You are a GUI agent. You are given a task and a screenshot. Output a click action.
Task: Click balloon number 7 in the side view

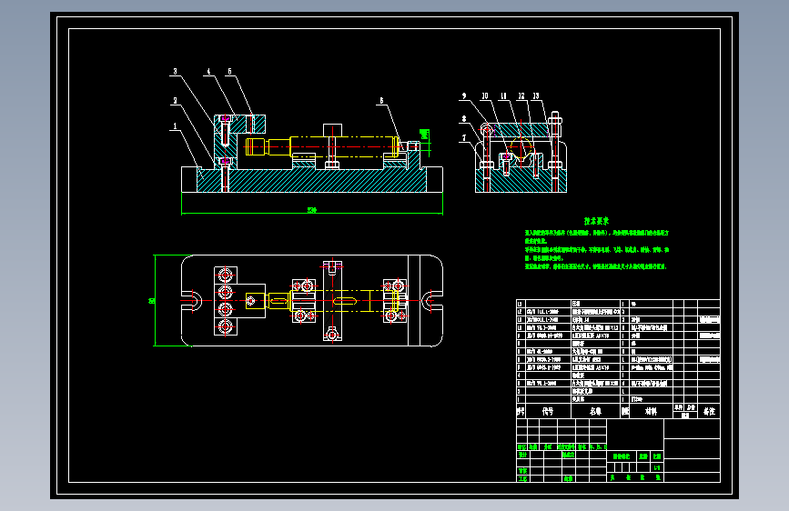pos(464,138)
